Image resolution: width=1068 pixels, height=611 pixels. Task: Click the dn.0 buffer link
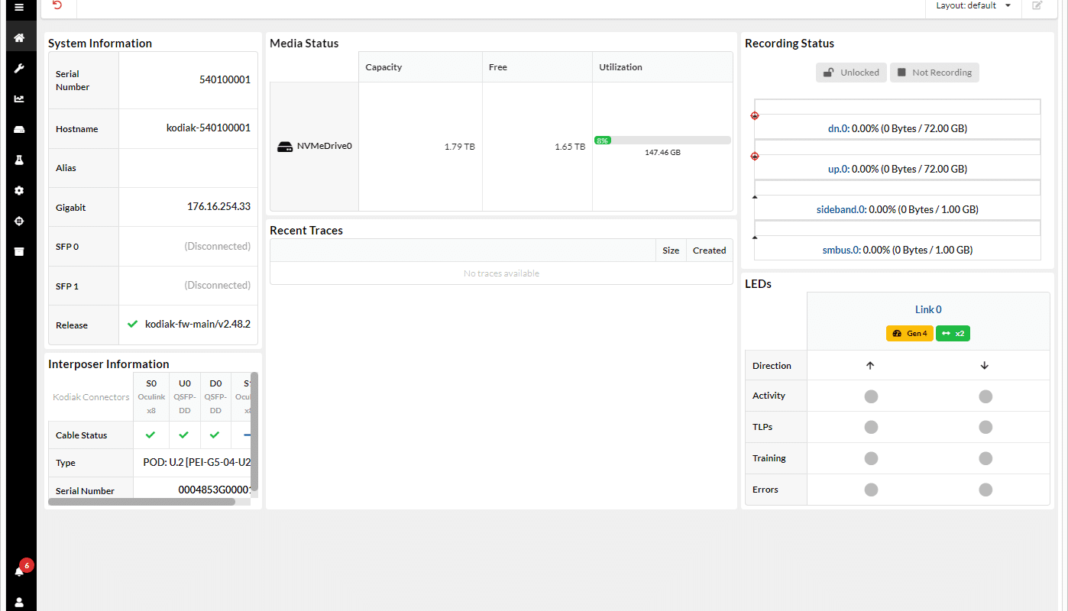(838, 128)
